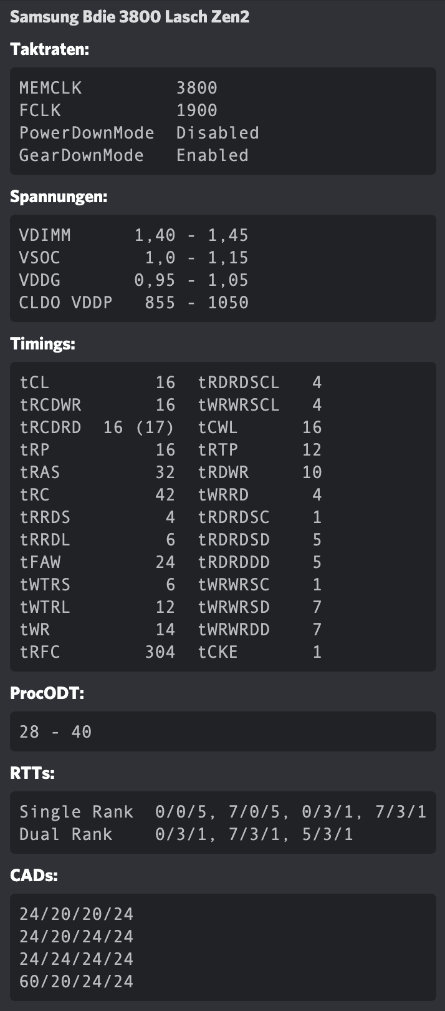Select the 60/20/24/24 CAD line

point(77,982)
